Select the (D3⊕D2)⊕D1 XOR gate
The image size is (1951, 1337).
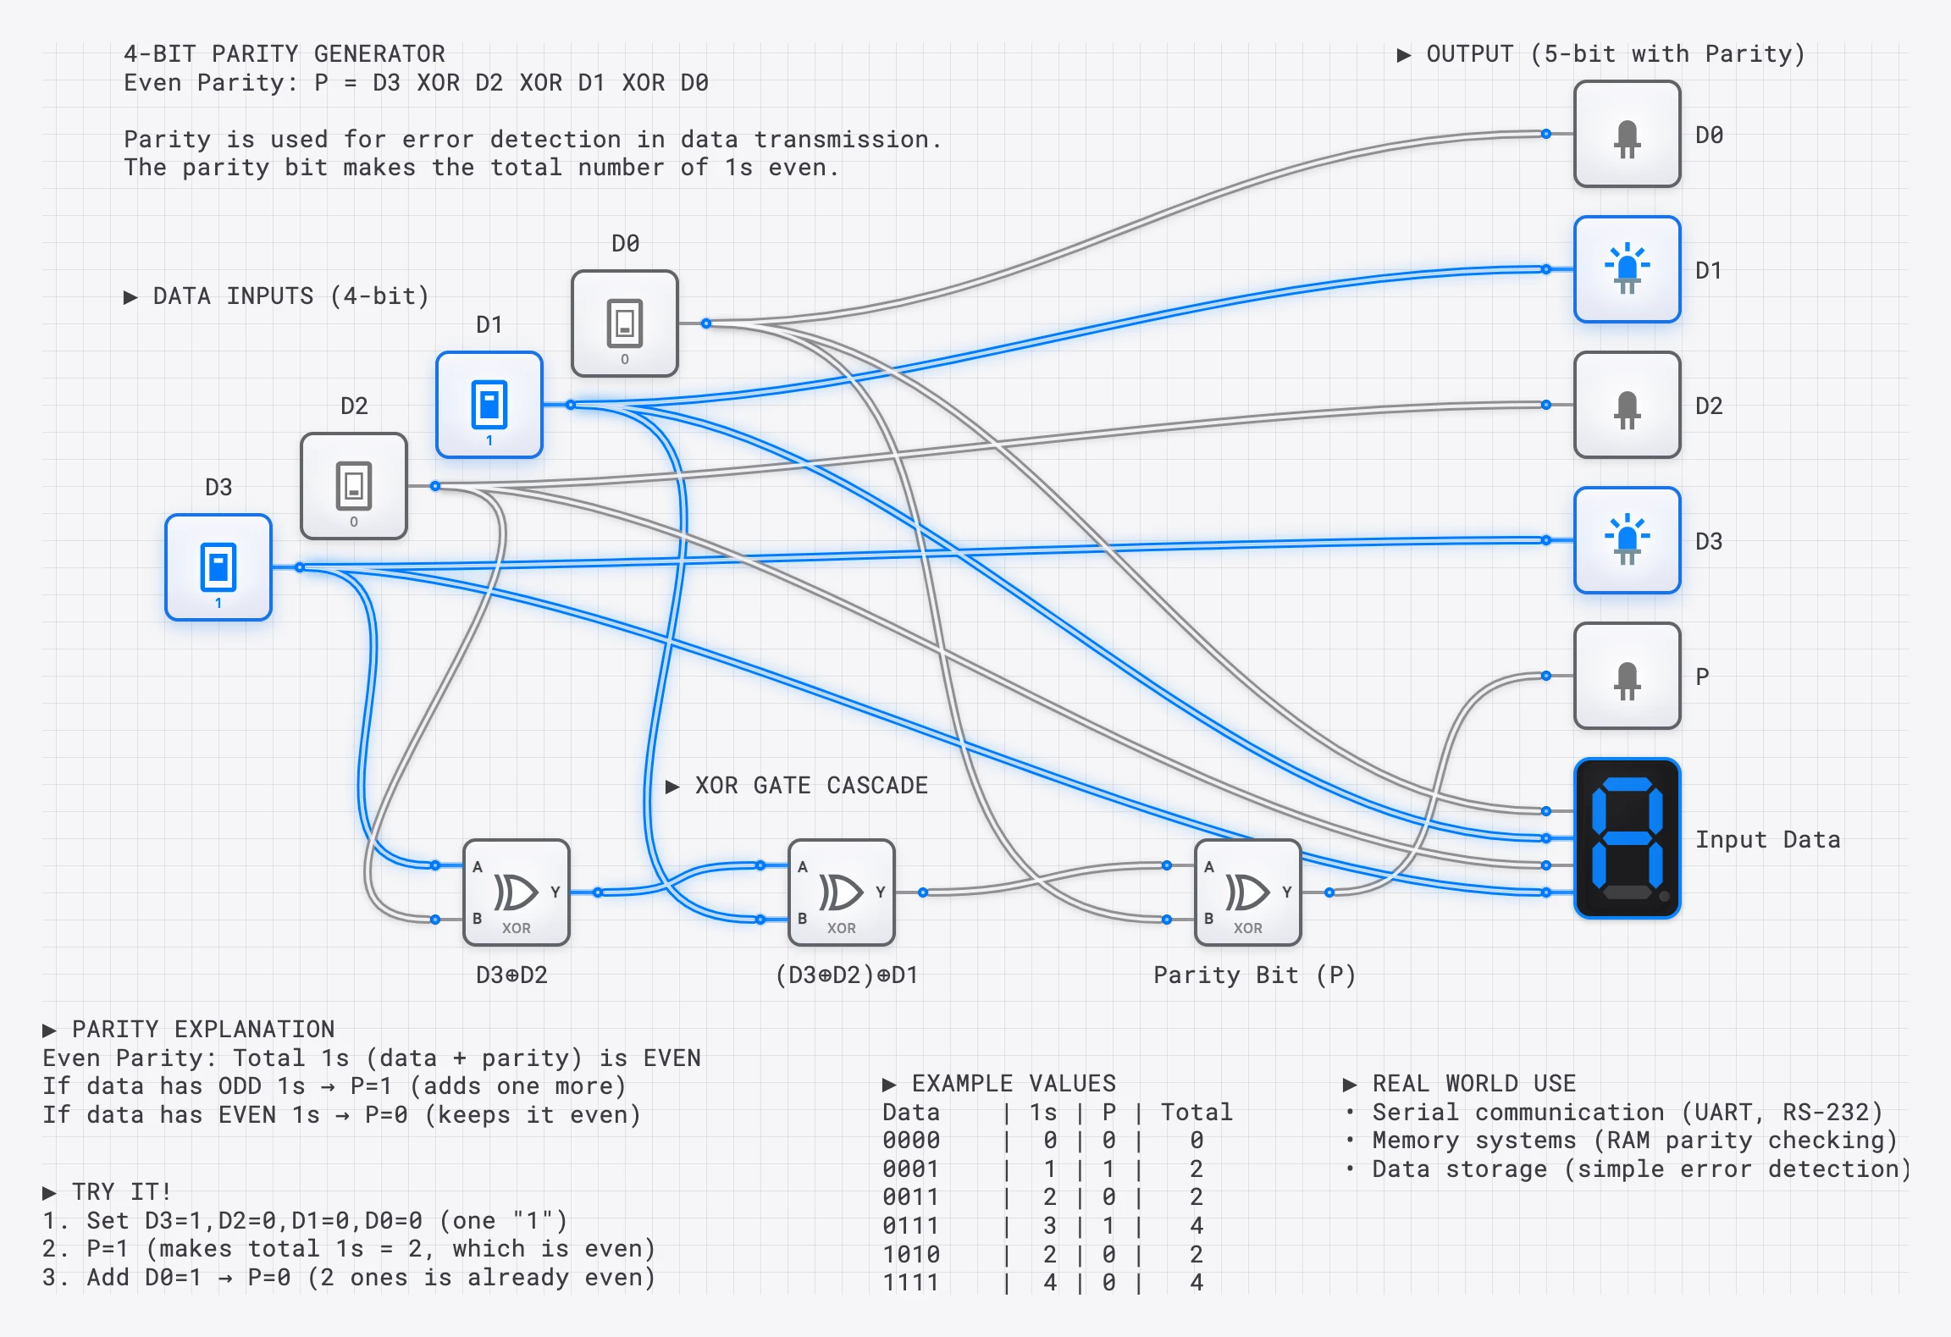coord(842,892)
